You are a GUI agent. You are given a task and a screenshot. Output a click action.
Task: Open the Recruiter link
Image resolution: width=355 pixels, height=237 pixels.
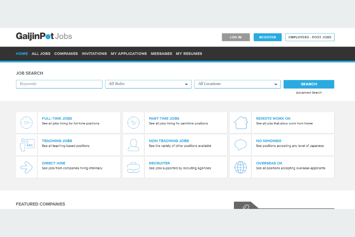[x=159, y=163]
